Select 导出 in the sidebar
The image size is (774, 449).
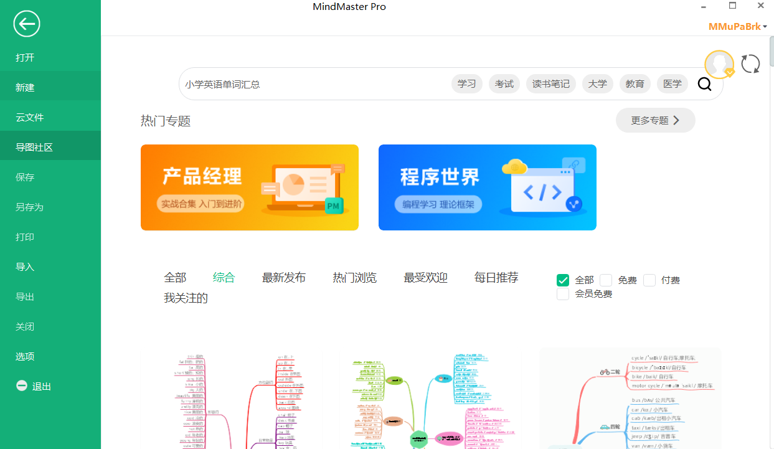(50, 296)
